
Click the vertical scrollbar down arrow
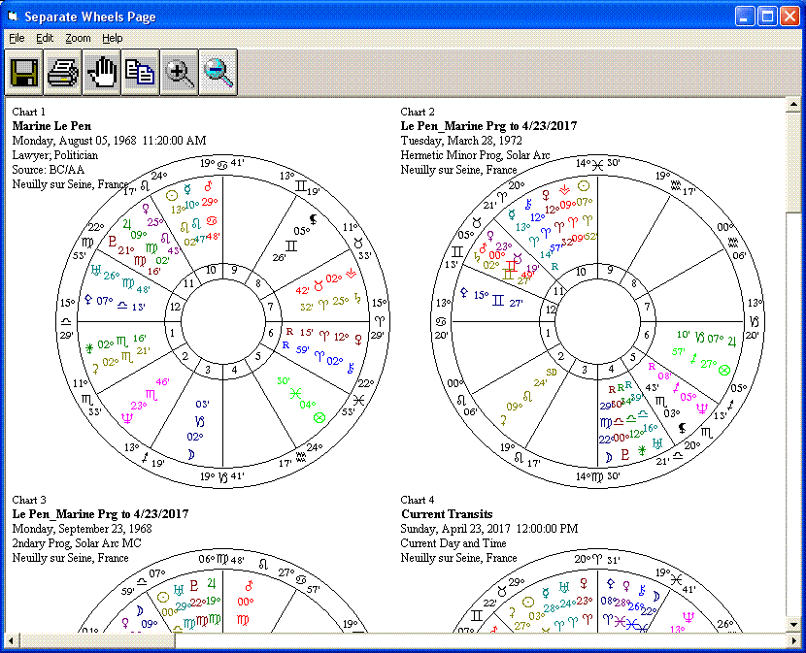point(793,625)
